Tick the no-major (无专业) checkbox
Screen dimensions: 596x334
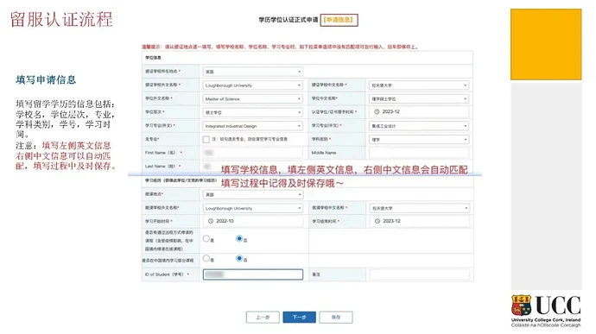pos(206,140)
